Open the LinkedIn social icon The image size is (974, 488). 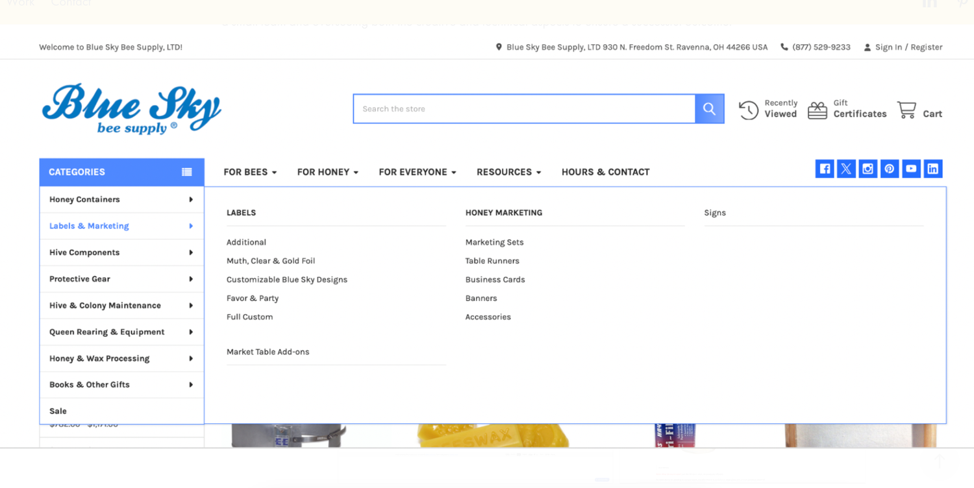[933, 169]
